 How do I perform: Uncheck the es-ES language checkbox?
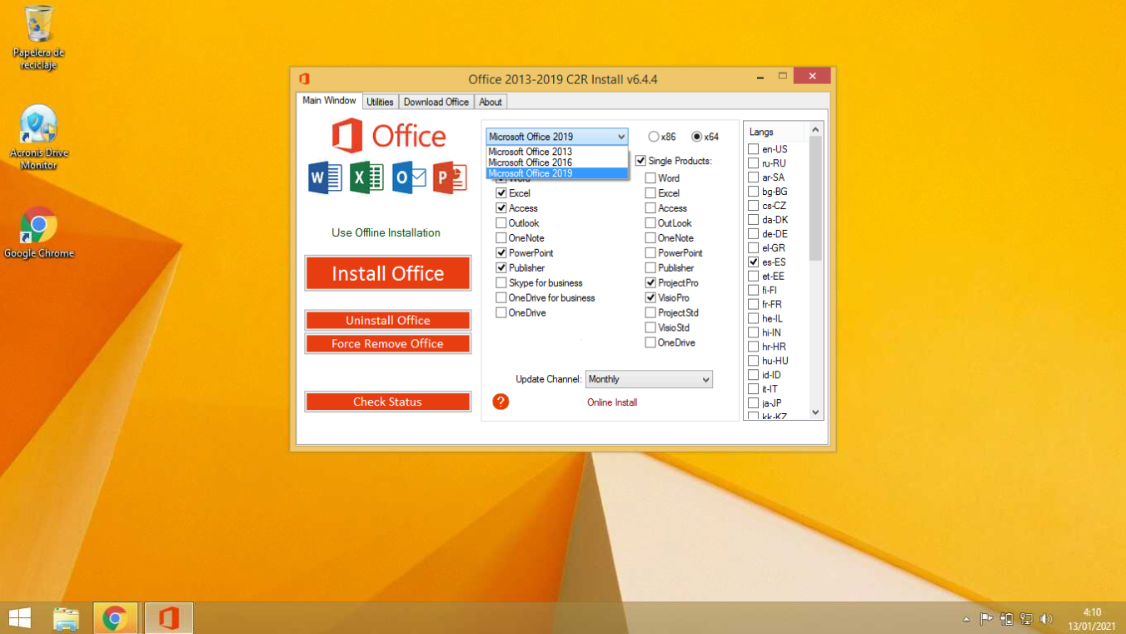click(x=754, y=262)
